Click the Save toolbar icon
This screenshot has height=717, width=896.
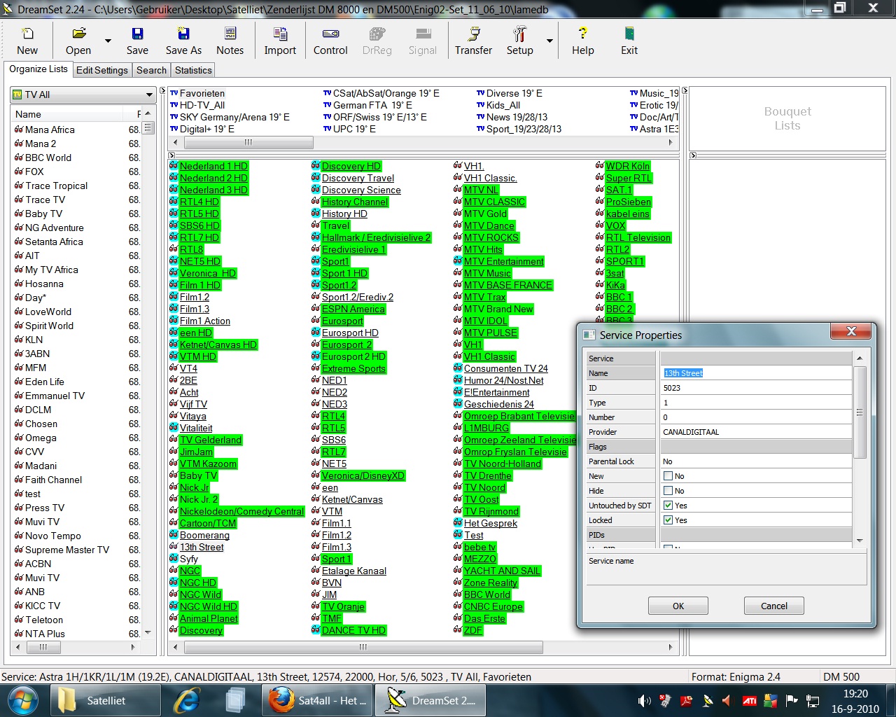tap(137, 41)
